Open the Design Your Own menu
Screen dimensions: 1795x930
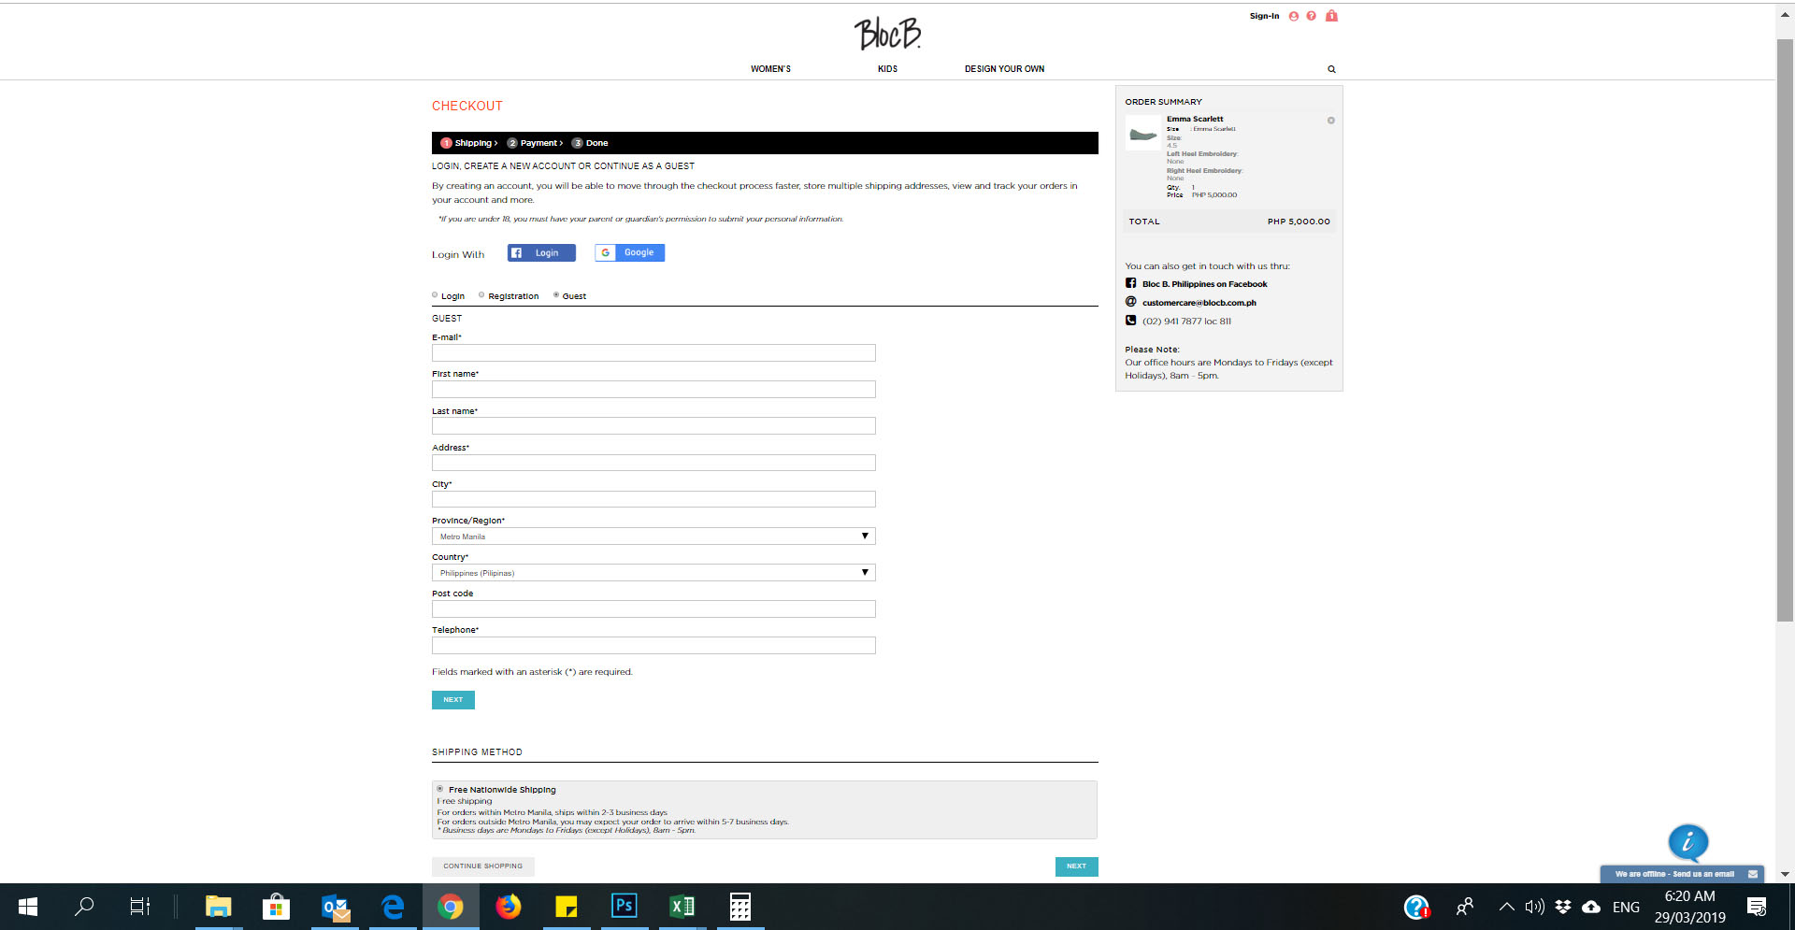(1004, 69)
